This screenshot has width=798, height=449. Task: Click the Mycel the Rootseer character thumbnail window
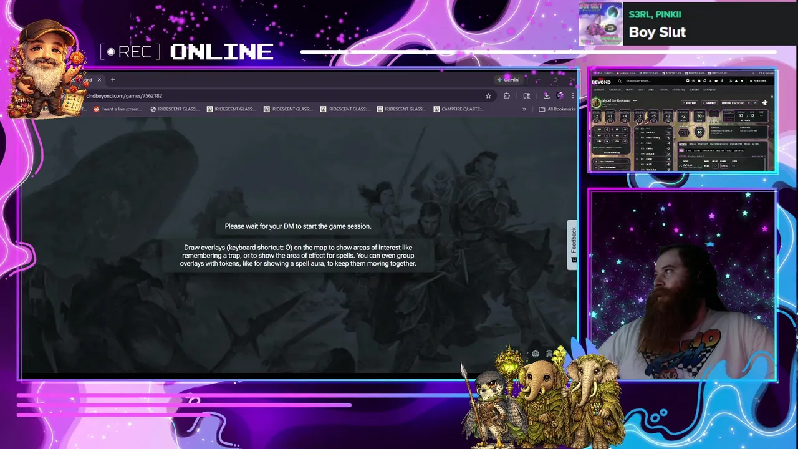tap(683, 122)
